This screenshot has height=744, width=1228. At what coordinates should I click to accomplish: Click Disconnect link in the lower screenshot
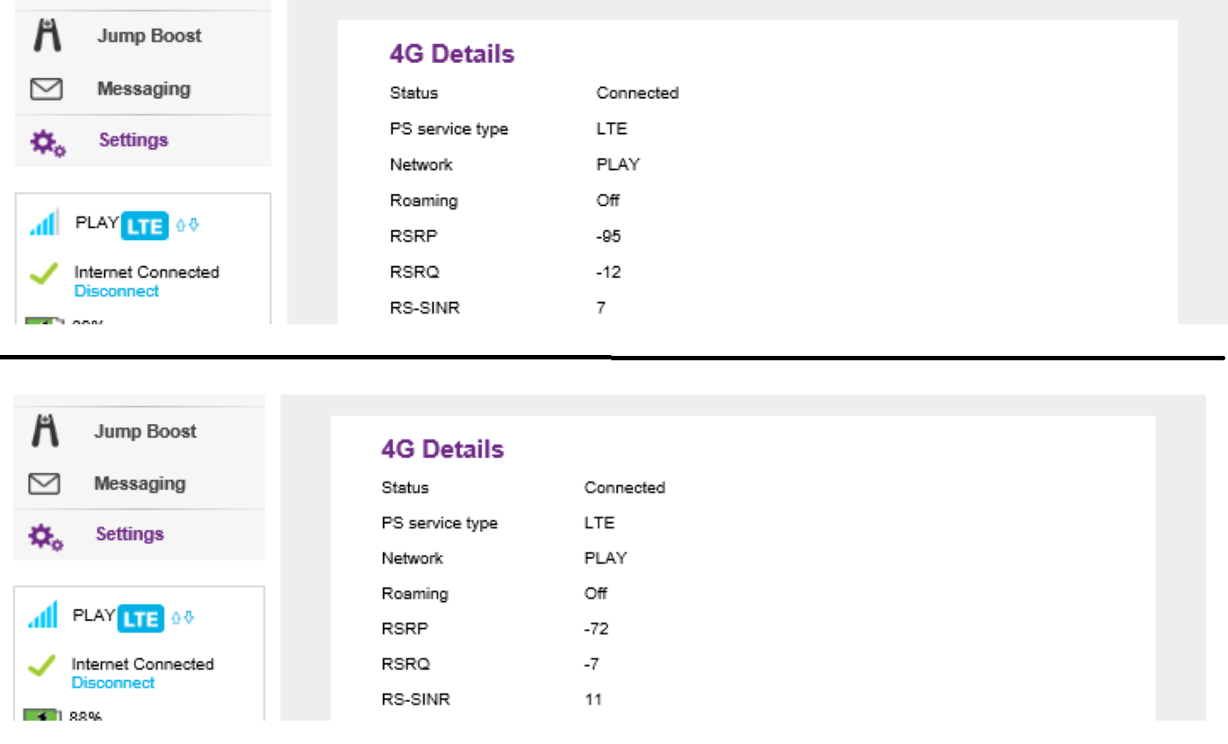(x=113, y=683)
